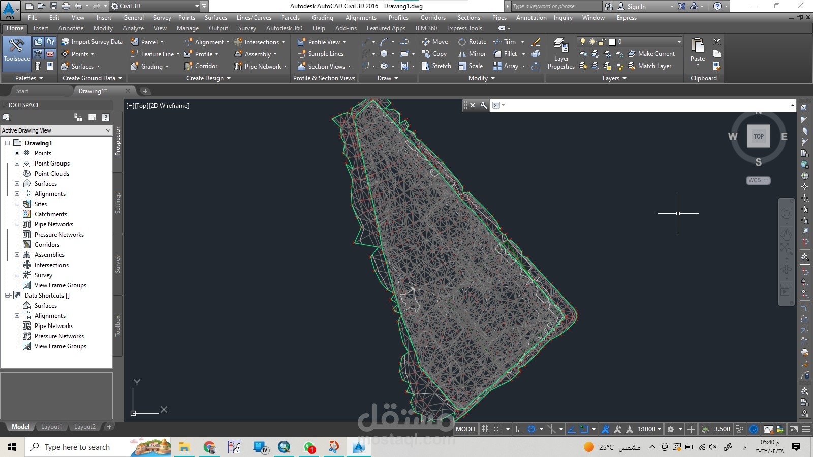813x457 pixels.
Task: Click the Sign In button
Action: [632, 6]
